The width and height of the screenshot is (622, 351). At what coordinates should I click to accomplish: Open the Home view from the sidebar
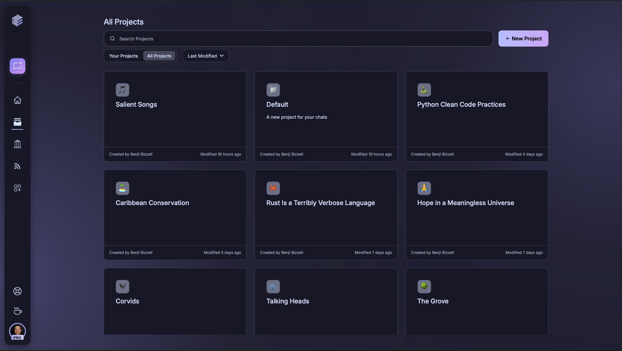point(17,100)
